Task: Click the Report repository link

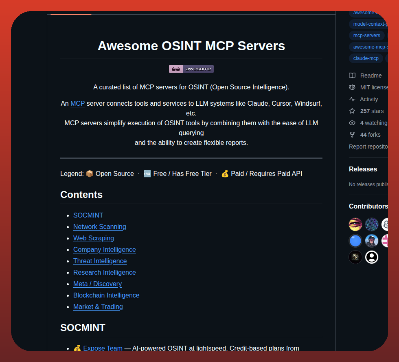Action: pyautogui.click(x=368, y=147)
